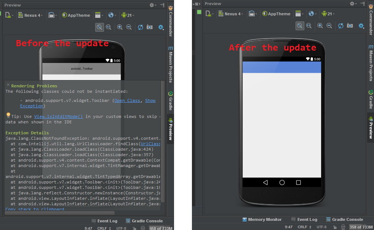Screen dimensions: 374x230
Task: Open right Preview panel title settings gear
Action: coord(353,4)
